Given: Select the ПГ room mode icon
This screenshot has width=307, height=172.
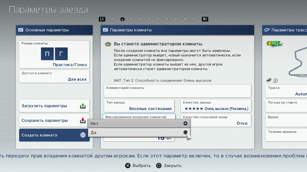Looking at the screenshot, I should (x=54, y=54).
